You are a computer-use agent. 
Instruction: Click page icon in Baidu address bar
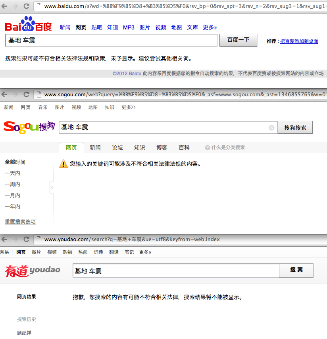tap(39, 6)
